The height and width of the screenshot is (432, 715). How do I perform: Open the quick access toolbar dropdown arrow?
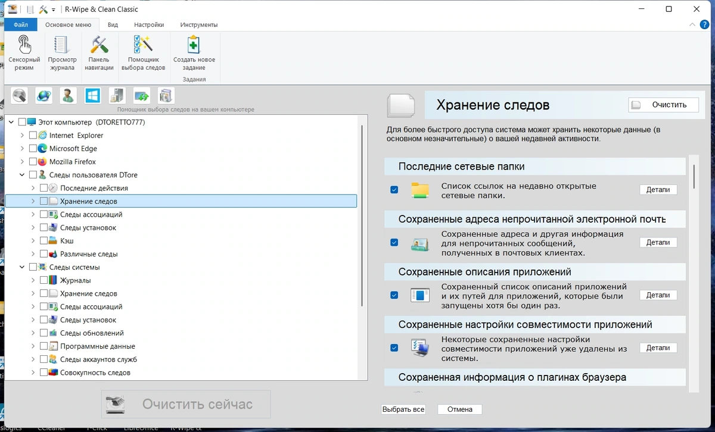54,10
